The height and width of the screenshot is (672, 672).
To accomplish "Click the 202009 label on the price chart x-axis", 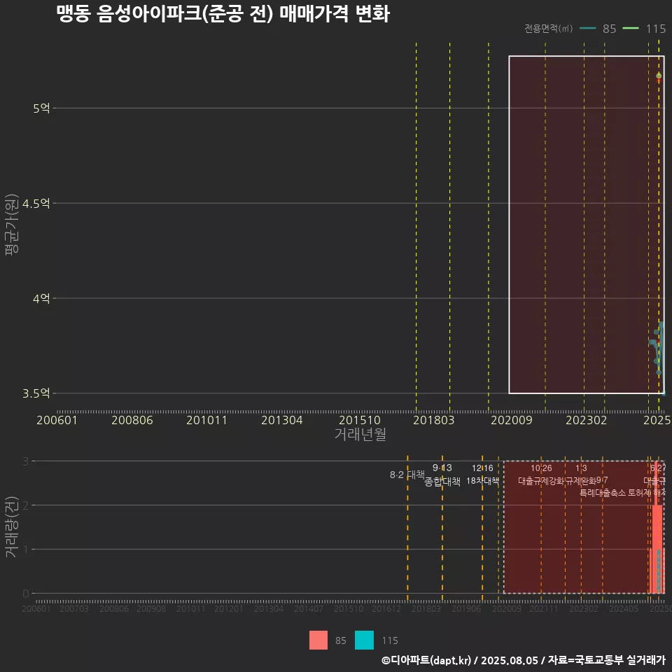I will [x=511, y=420].
